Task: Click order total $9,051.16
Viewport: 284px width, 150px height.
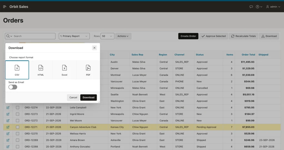Action: [248, 94]
